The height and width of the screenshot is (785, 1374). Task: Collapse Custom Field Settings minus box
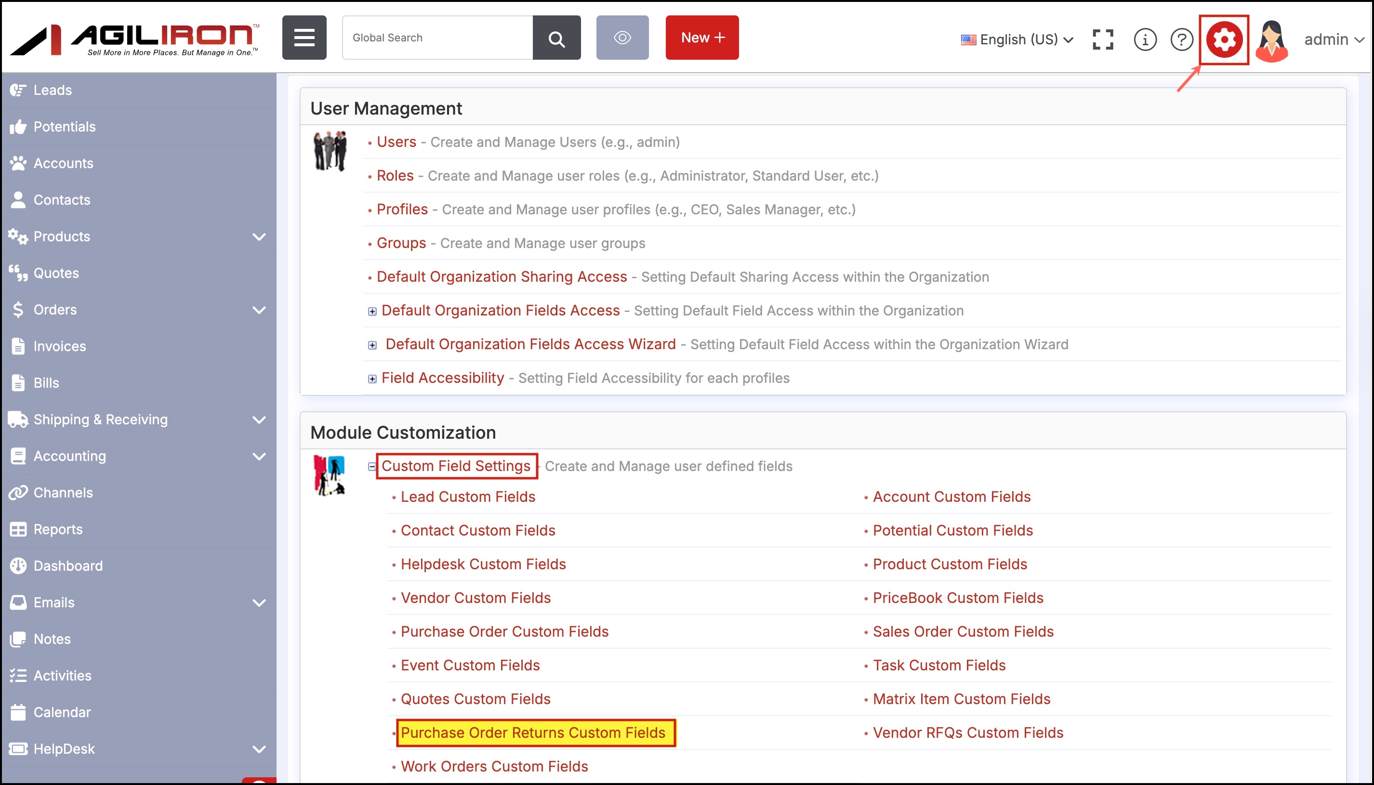(372, 466)
